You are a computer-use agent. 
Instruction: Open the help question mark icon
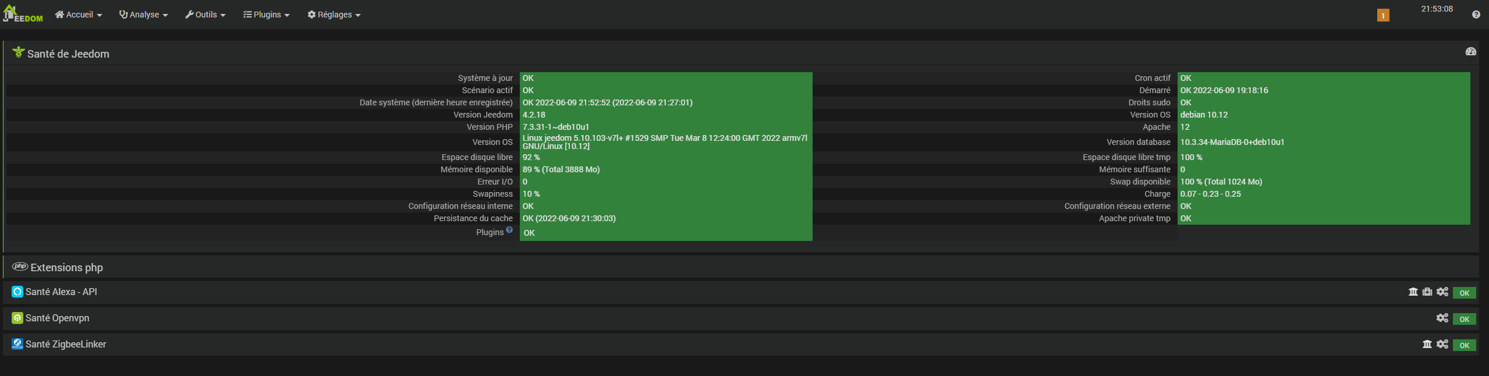[1476, 15]
